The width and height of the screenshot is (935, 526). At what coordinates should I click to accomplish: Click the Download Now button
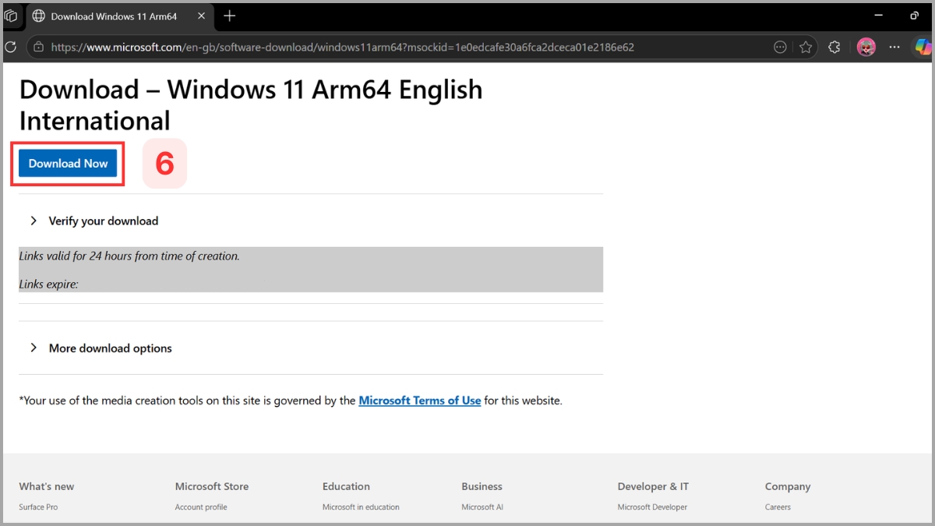pyautogui.click(x=68, y=163)
